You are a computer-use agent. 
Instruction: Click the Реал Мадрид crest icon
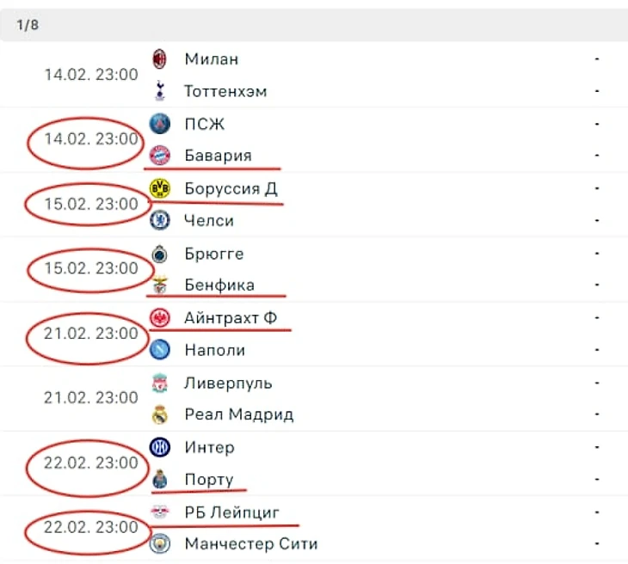160,414
